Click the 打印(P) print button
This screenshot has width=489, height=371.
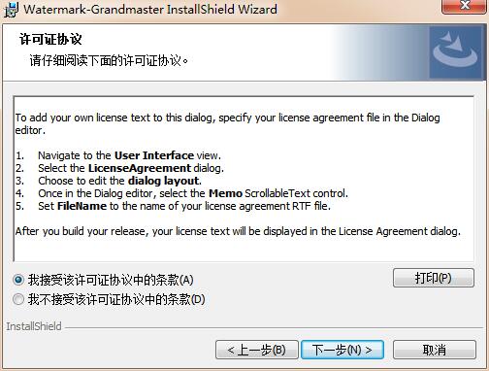pyautogui.click(x=434, y=278)
